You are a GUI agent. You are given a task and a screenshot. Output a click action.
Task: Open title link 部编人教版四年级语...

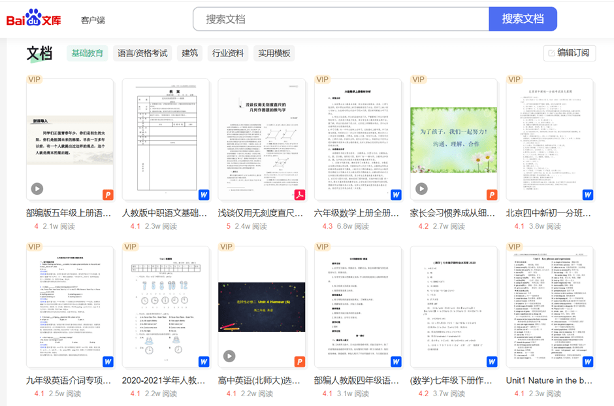357,381
